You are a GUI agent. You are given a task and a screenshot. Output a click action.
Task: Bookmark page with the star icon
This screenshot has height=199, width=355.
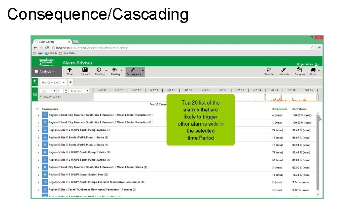(313, 48)
